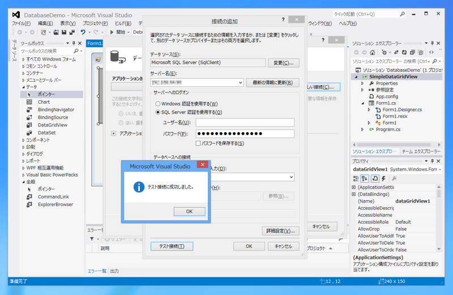This screenshot has width=453, height=295.
Task: Expand (DataBindings) in Properties grid
Action: click(353, 194)
